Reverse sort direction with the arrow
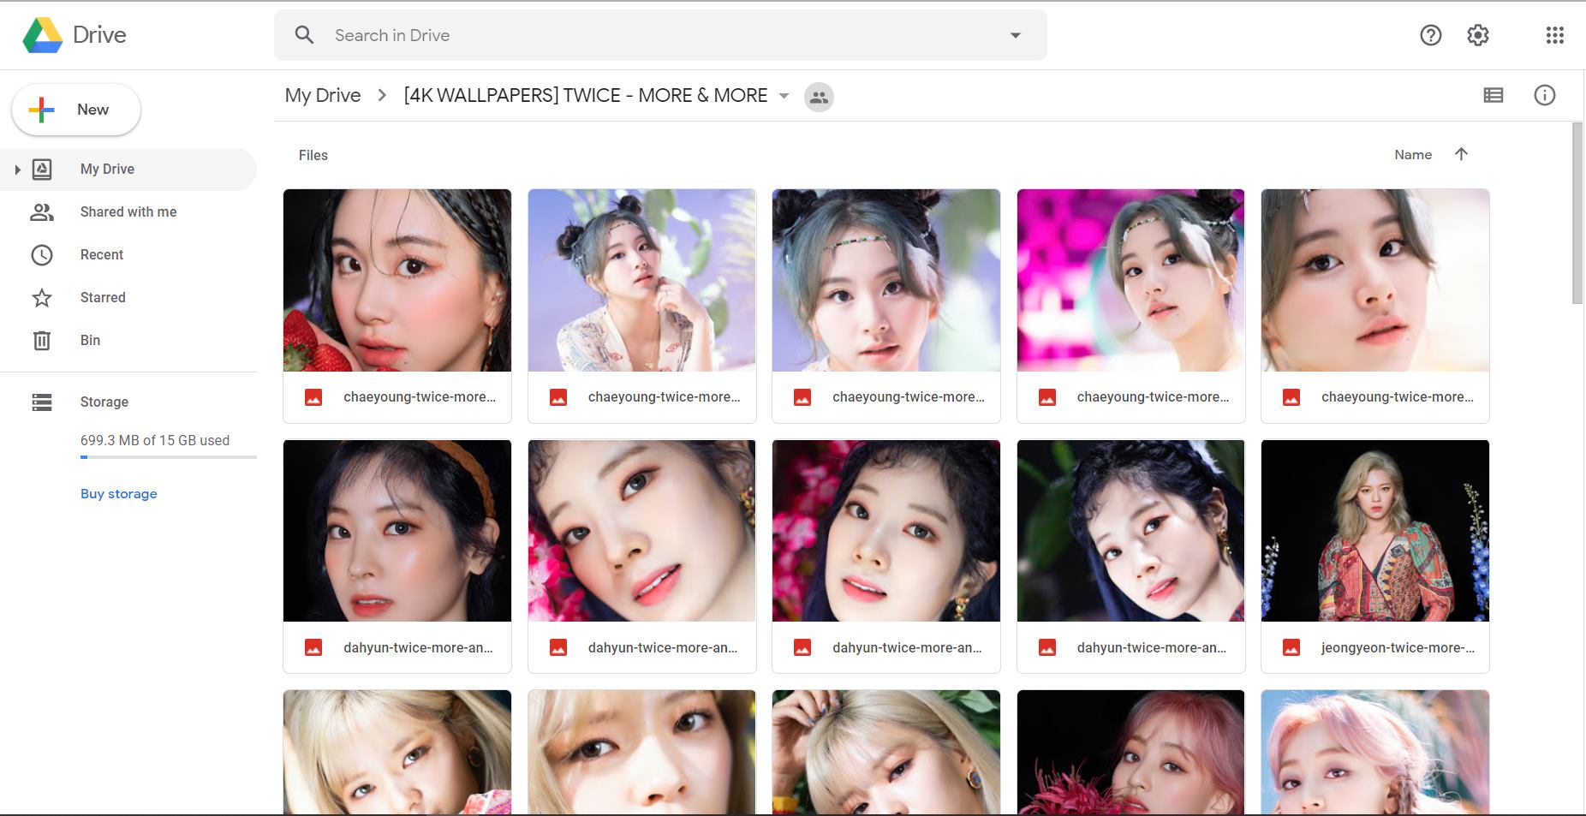This screenshot has height=816, width=1586. 1461,154
